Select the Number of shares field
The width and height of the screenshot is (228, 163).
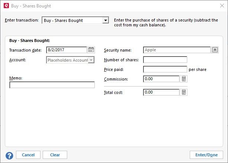(165, 60)
